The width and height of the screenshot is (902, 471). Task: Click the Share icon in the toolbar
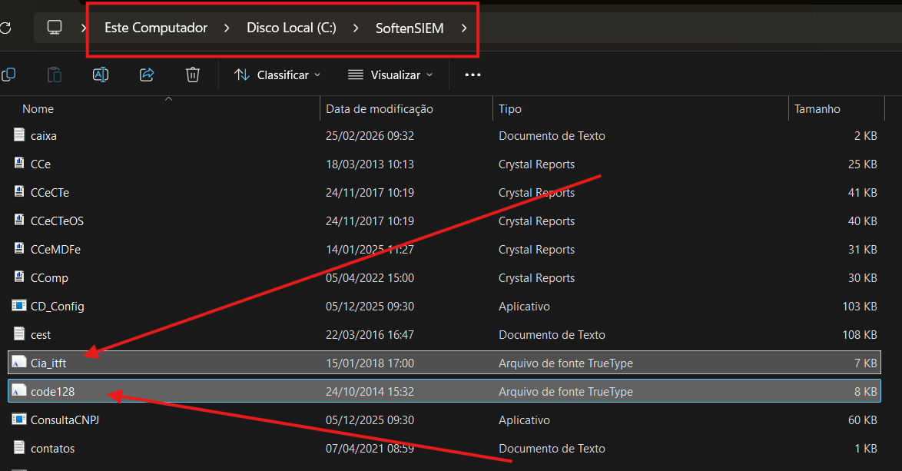tap(147, 75)
